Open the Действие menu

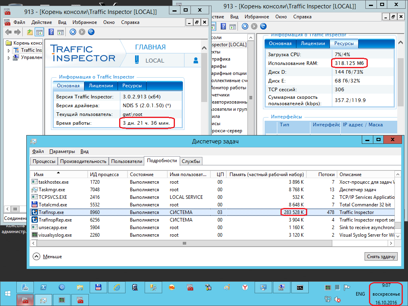[41, 22]
